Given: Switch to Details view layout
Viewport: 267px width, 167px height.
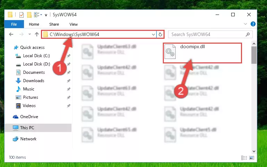Looking at the screenshot, I should [244, 158].
